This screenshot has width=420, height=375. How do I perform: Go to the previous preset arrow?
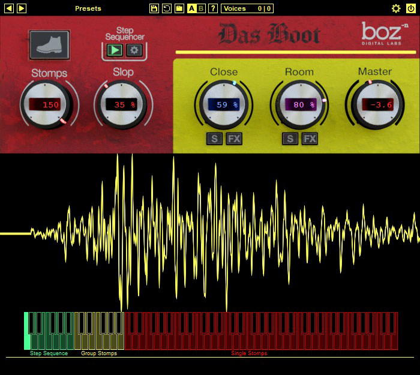(9, 8)
